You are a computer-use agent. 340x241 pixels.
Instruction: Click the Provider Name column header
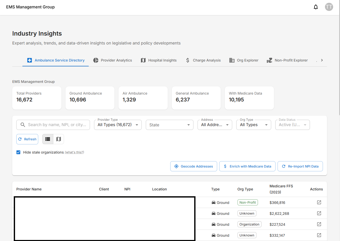29,189
